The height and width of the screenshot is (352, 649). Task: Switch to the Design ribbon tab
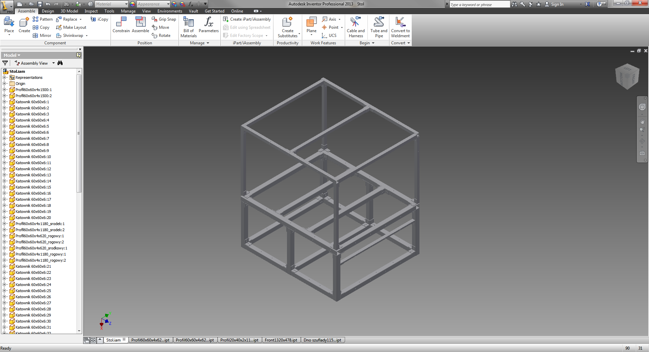(x=48, y=11)
